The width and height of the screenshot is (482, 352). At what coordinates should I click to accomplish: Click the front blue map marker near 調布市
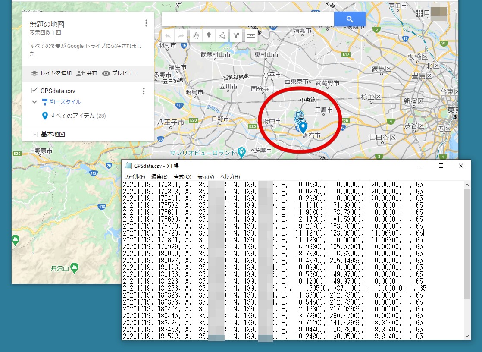(x=303, y=127)
